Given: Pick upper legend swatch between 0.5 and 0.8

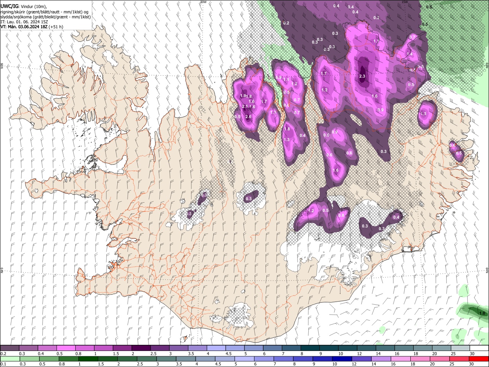Looking at the screenshot, I should tap(66, 348).
